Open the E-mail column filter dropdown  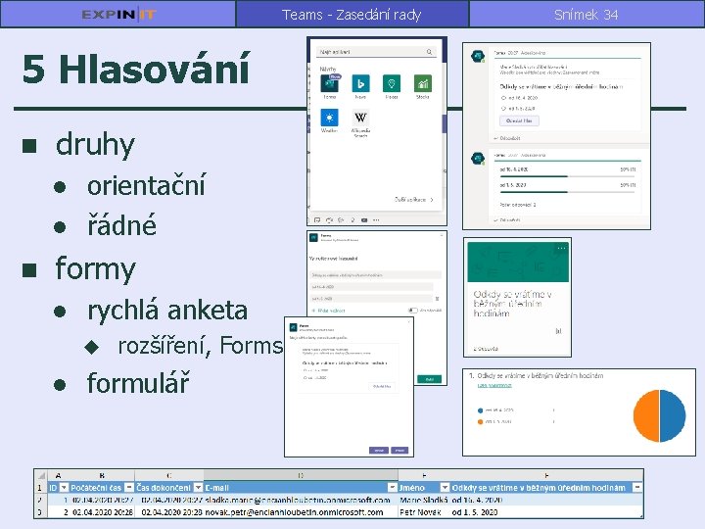click(x=393, y=488)
